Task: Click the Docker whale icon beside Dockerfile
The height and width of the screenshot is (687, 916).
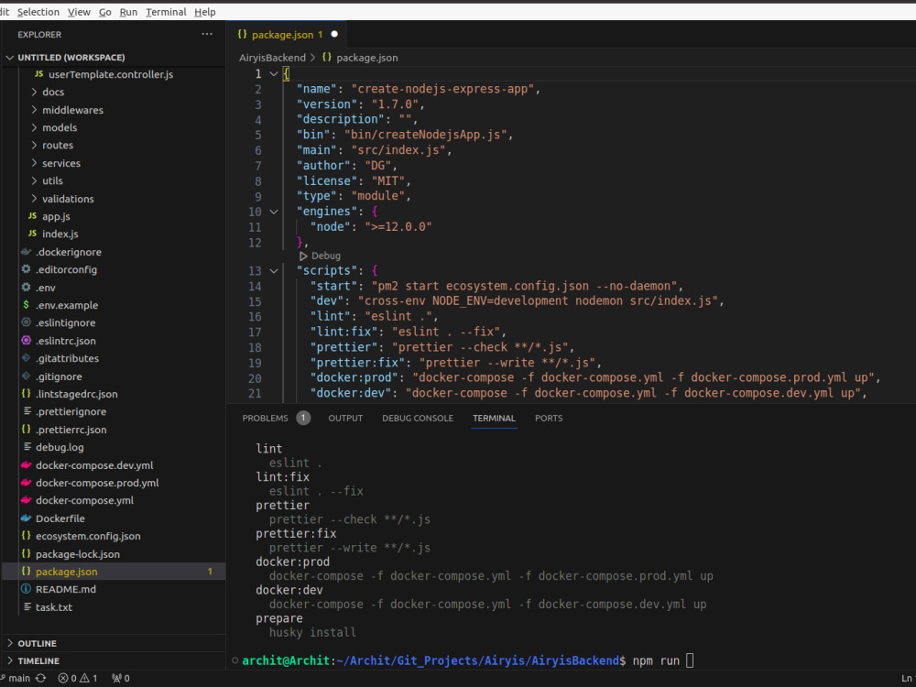Action: click(27, 518)
